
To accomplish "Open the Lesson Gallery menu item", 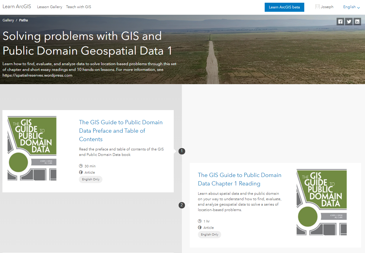I will pyautogui.click(x=50, y=7).
